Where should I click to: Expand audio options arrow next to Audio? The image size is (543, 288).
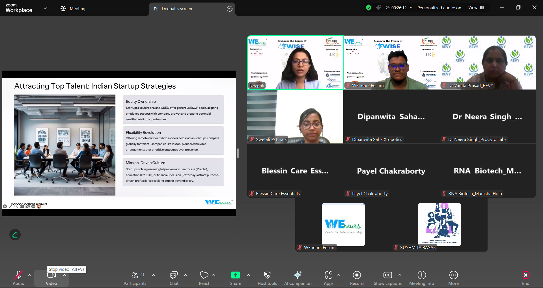(30, 275)
